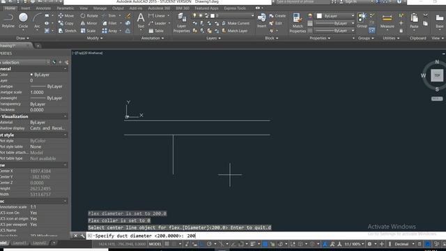Click the Paste tool
This screenshot has width=446, height=251.
click(414, 22)
